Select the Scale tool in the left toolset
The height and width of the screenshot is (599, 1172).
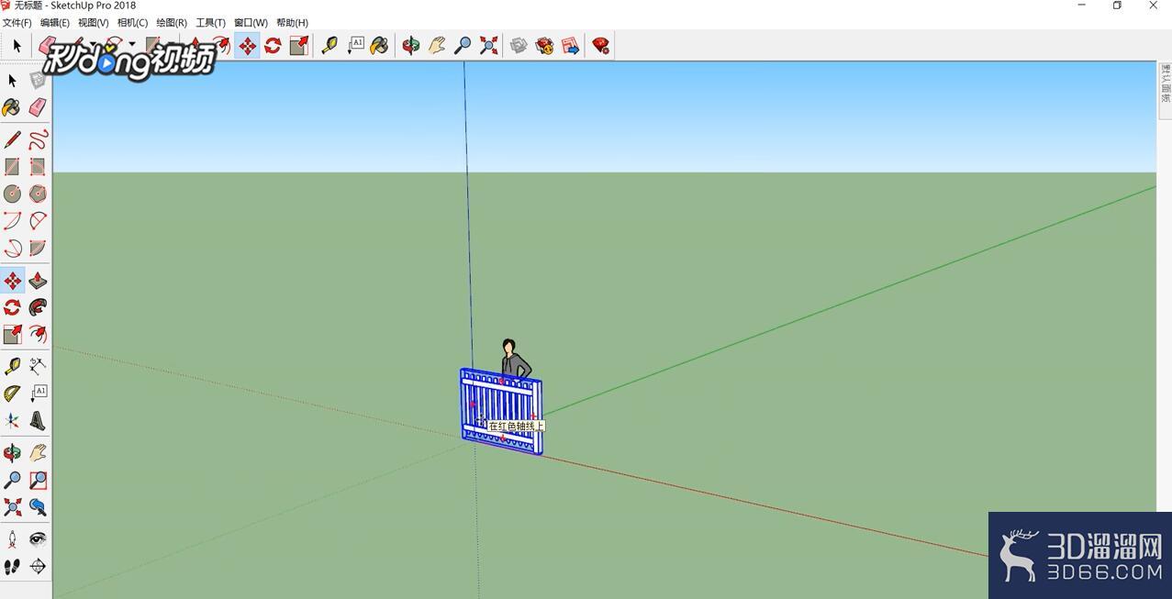click(x=12, y=335)
